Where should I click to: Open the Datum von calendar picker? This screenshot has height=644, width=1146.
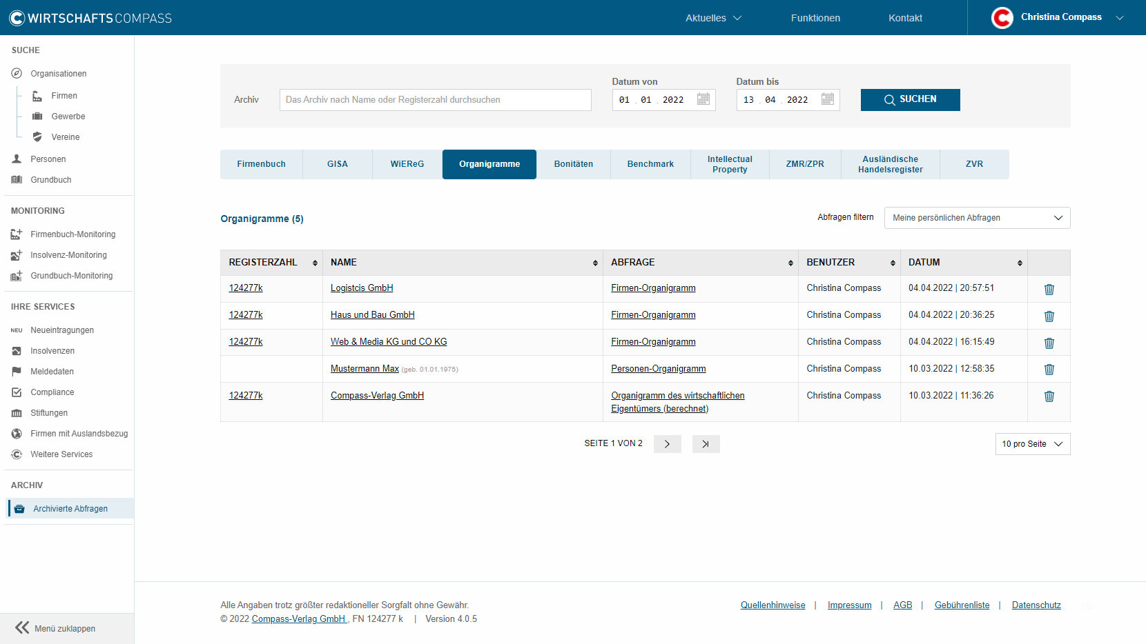tap(703, 99)
